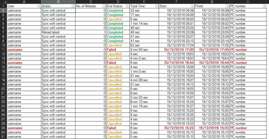Select row 7 header
269x139 pixels.
[4, 32]
